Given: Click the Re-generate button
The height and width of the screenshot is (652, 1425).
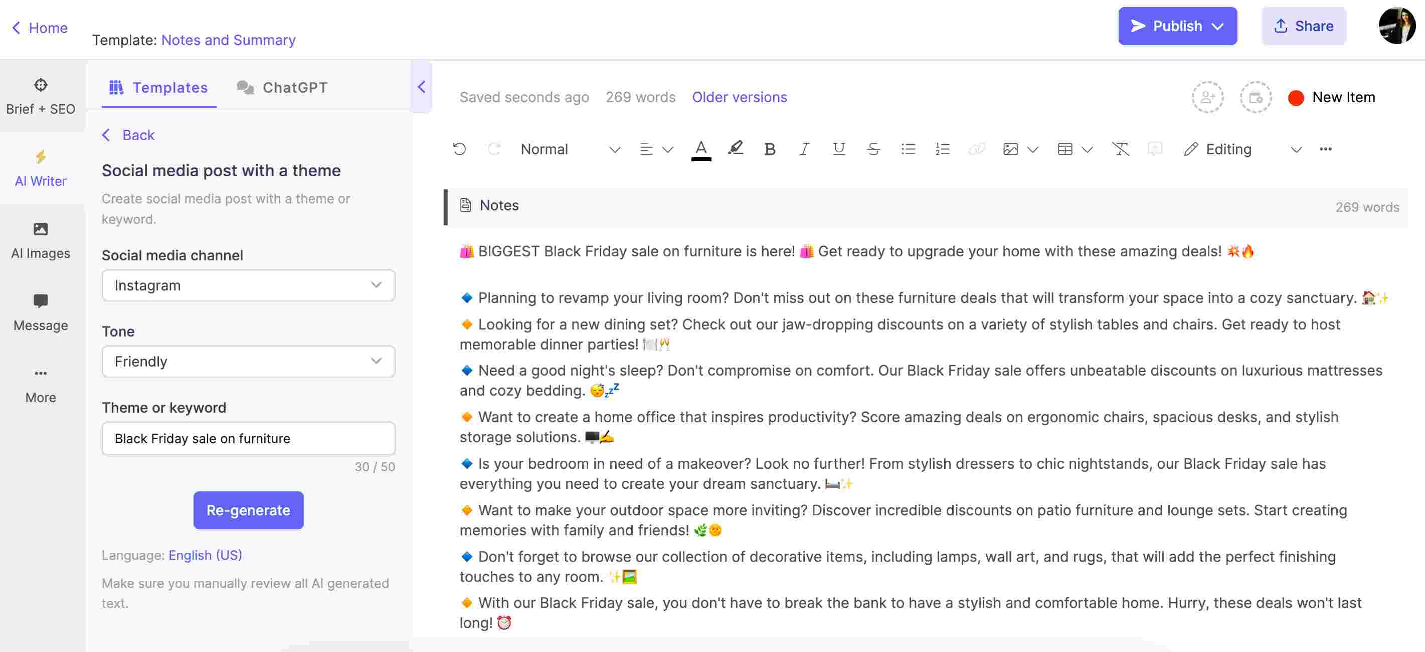Looking at the screenshot, I should click(248, 509).
